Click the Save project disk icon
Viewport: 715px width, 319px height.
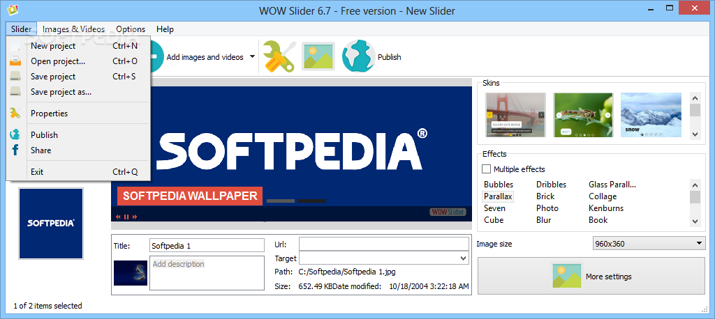click(x=15, y=77)
